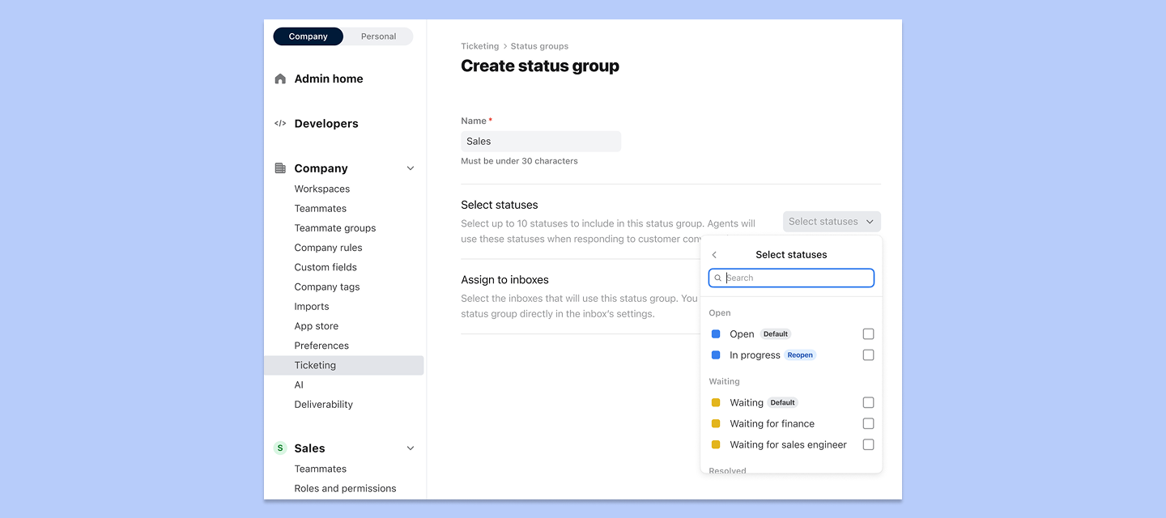
Task: Click the Status groups breadcrumb link
Action: coord(539,46)
